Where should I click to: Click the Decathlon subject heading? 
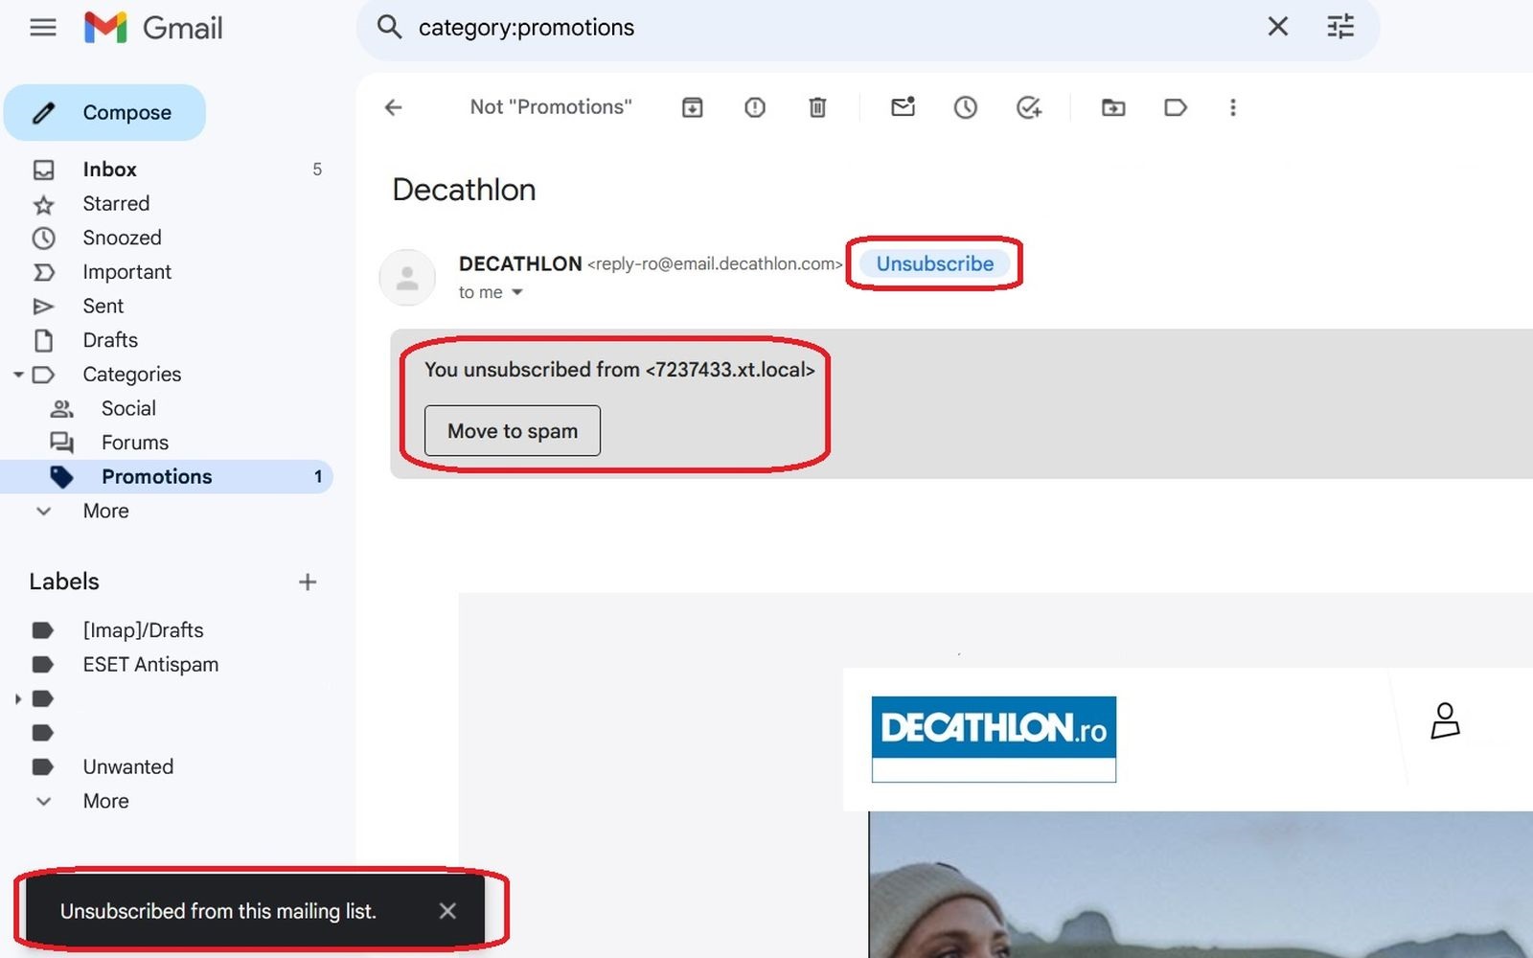tap(464, 190)
